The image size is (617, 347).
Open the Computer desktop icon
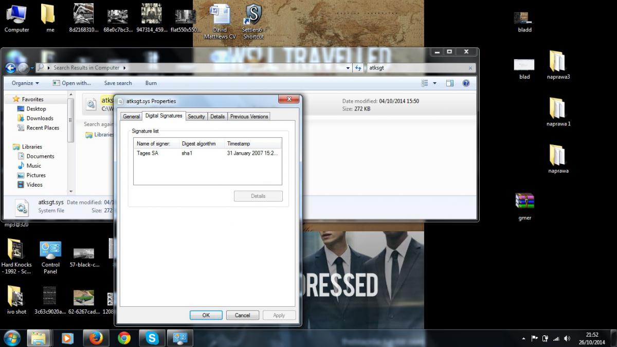pyautogui.click(x=16, y=18)
